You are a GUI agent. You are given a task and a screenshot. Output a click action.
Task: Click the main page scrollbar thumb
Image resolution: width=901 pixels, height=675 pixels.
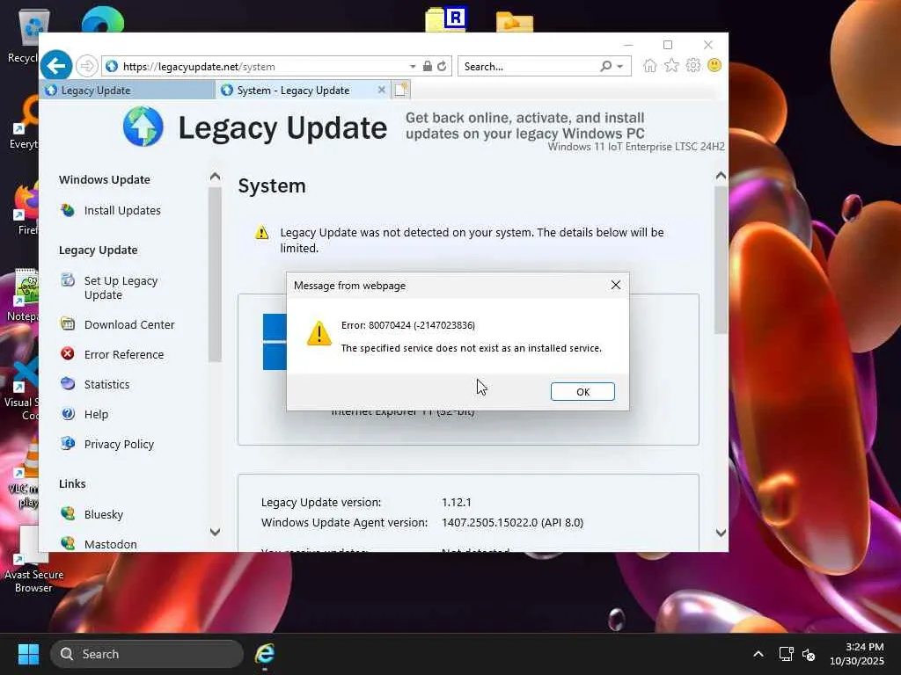[x=721, y=259]
